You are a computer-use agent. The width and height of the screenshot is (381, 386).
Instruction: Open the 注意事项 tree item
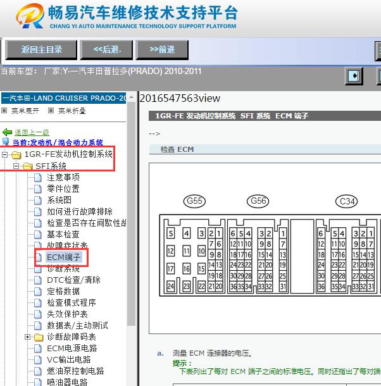63,177
